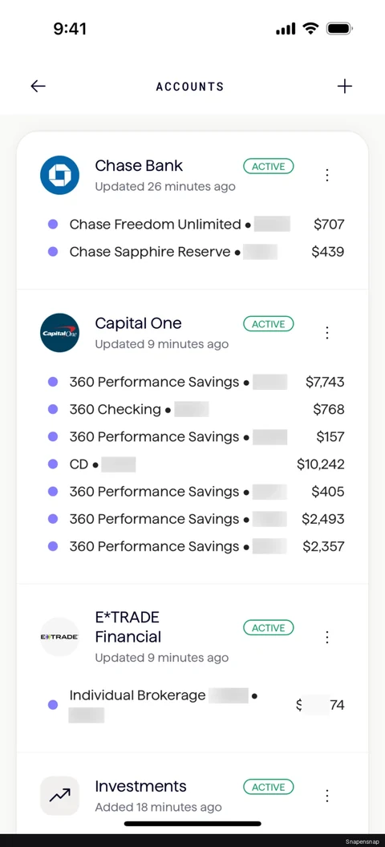The height and width of the screenshot is (847, 385).
Task: Select Chase Freedom Unlimited account row
Action: [196, 224]
